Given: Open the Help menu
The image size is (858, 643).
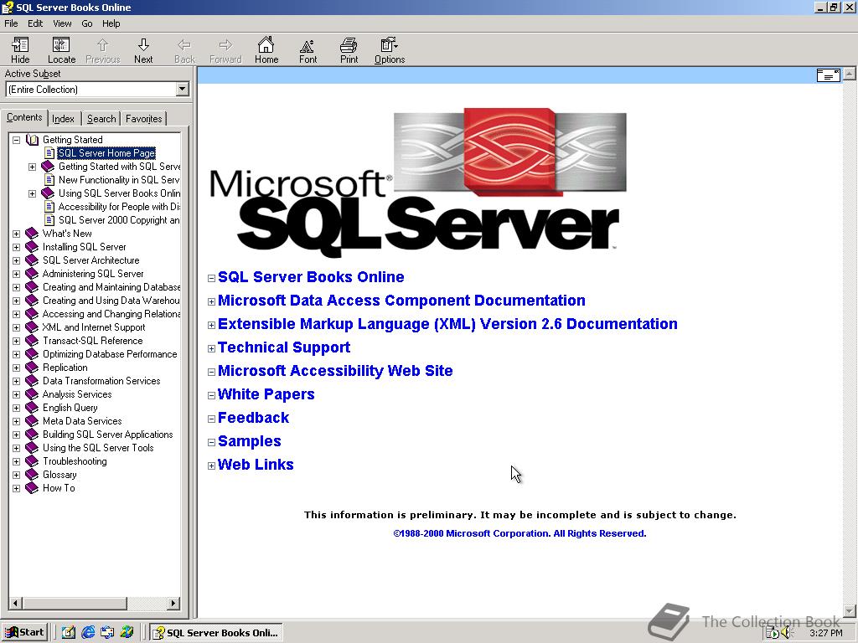Looking at the screenshot, I should pyautogui.click(x=111, y=23).
